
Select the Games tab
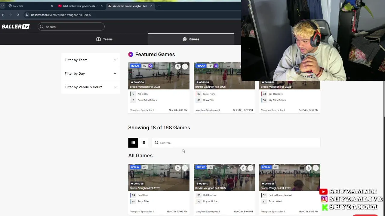[191, 39]
